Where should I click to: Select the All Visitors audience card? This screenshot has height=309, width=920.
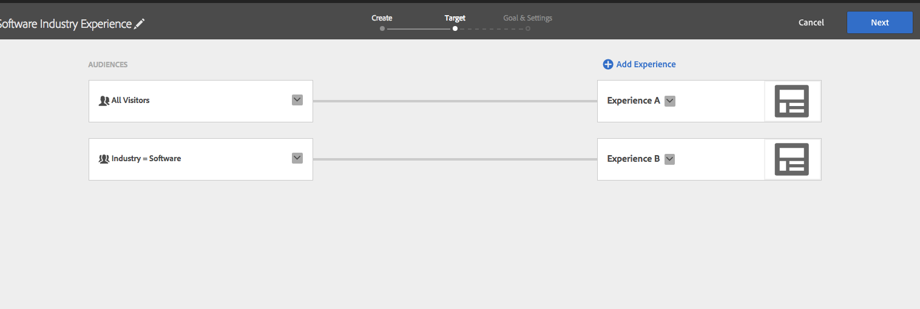click(x=201, y=101)
